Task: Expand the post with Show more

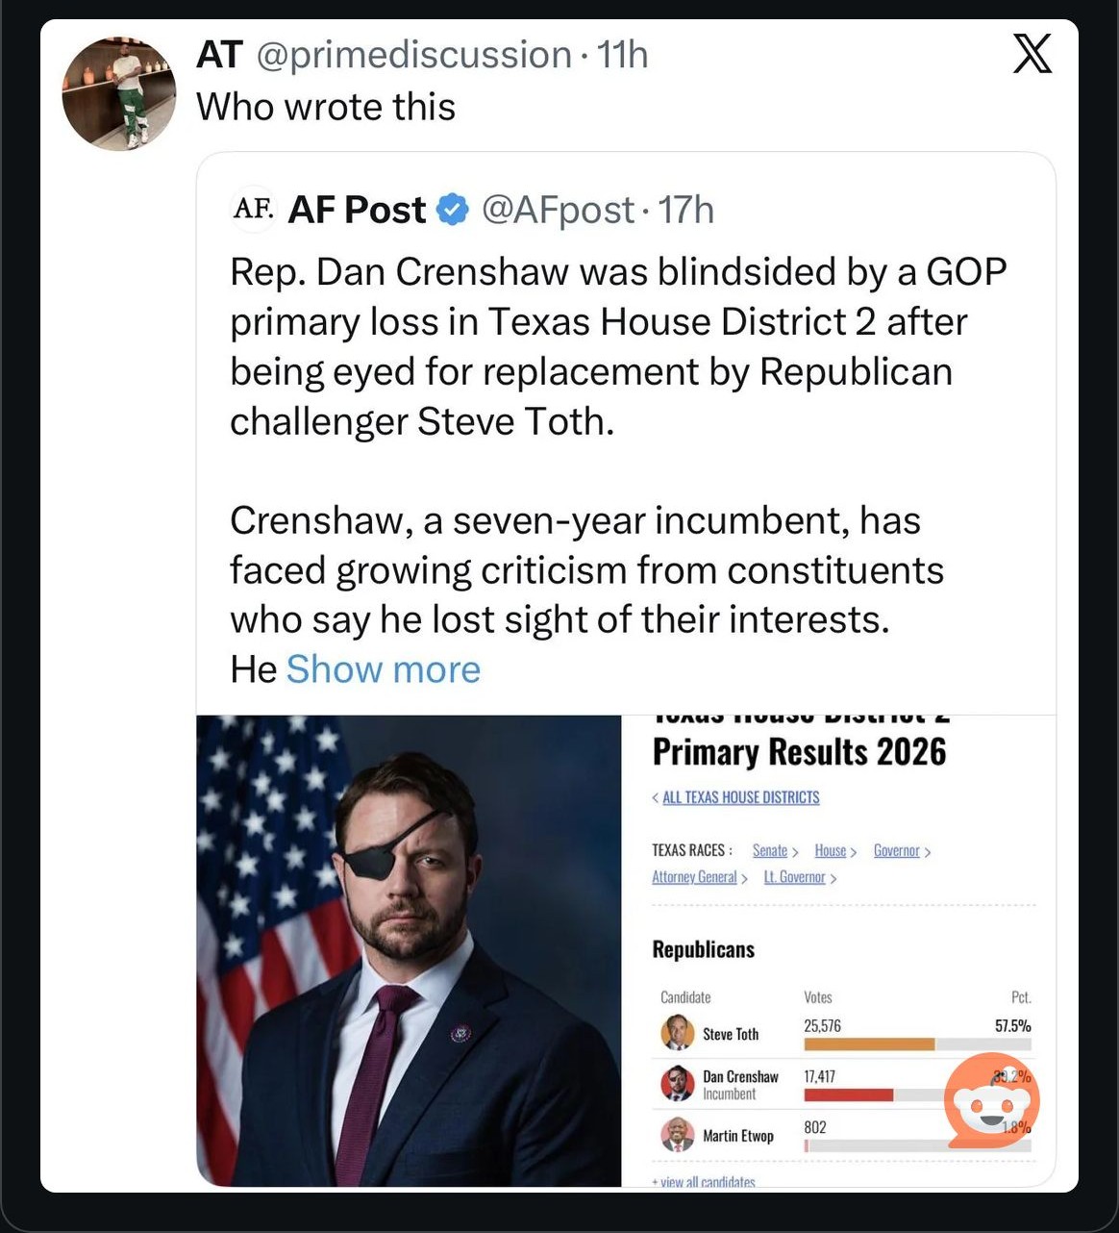Action: click(x=383, y=669)
